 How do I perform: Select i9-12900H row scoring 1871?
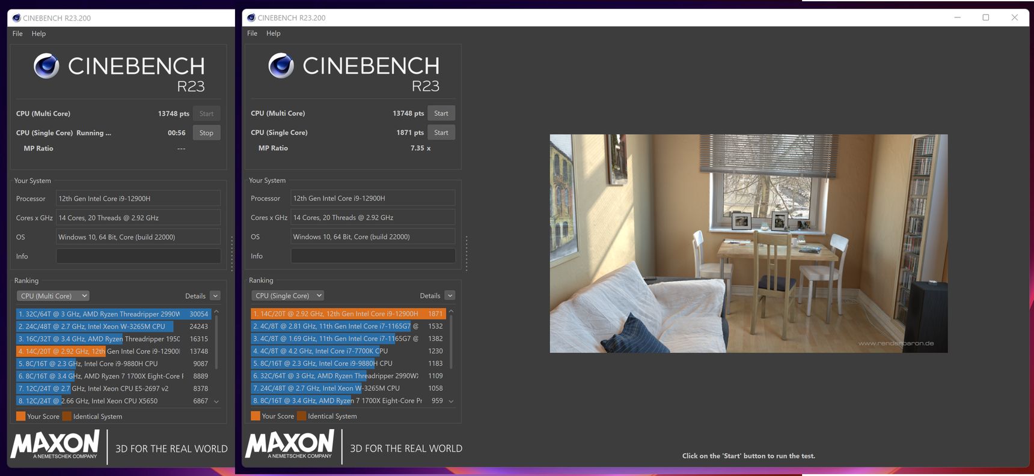(348, 313)
